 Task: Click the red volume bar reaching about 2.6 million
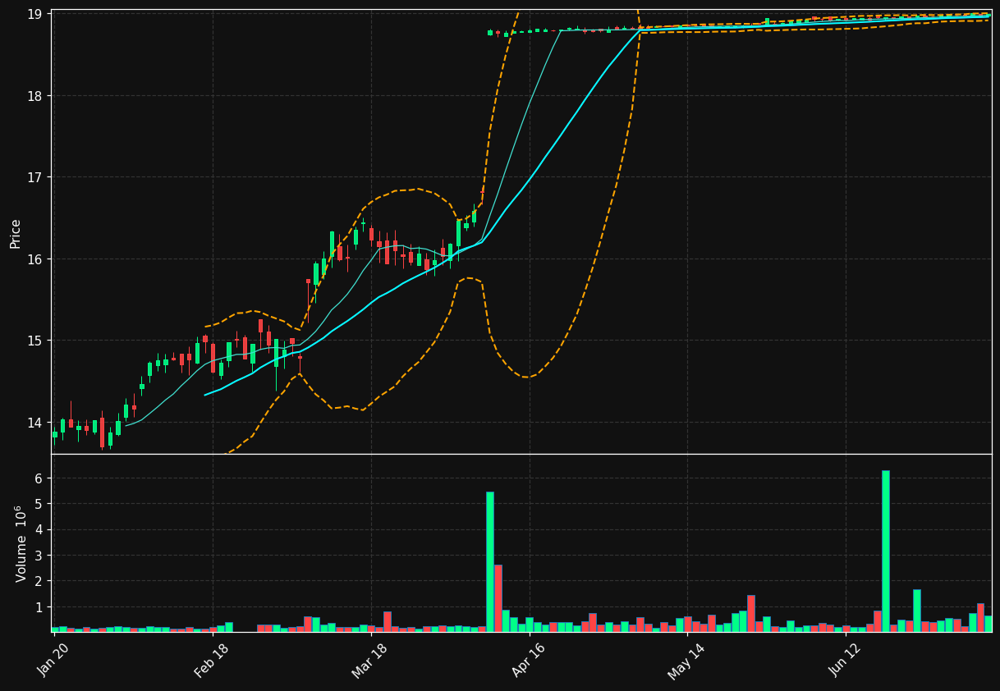pyautogui.click(x=498, y=598)
